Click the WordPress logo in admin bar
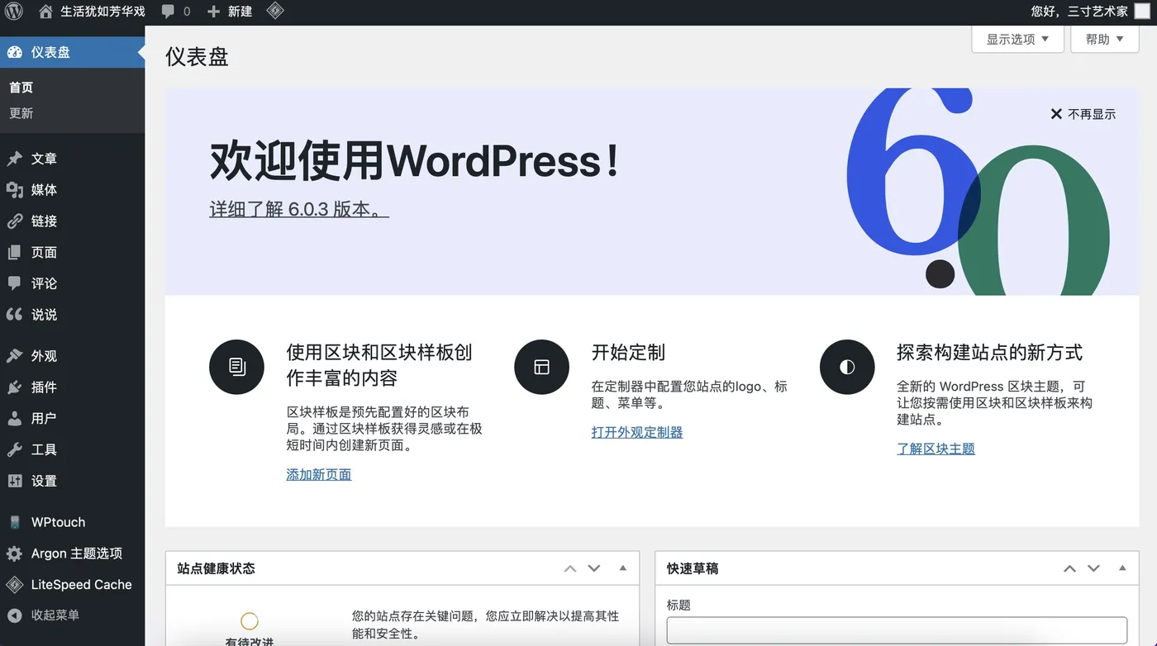This screenshot has height=646, width=1157. tap(14, 12)
